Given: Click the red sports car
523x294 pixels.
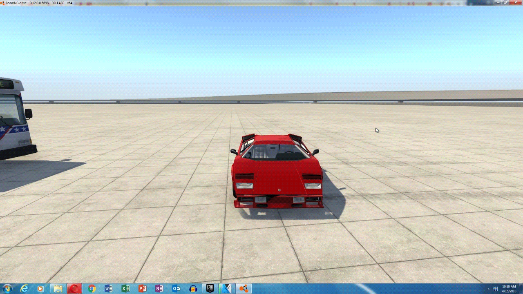Looking at the screenshot, I should tap(277, 171).
